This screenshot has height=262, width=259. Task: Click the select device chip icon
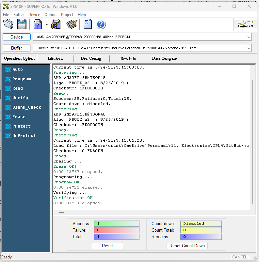coord(72,24)
